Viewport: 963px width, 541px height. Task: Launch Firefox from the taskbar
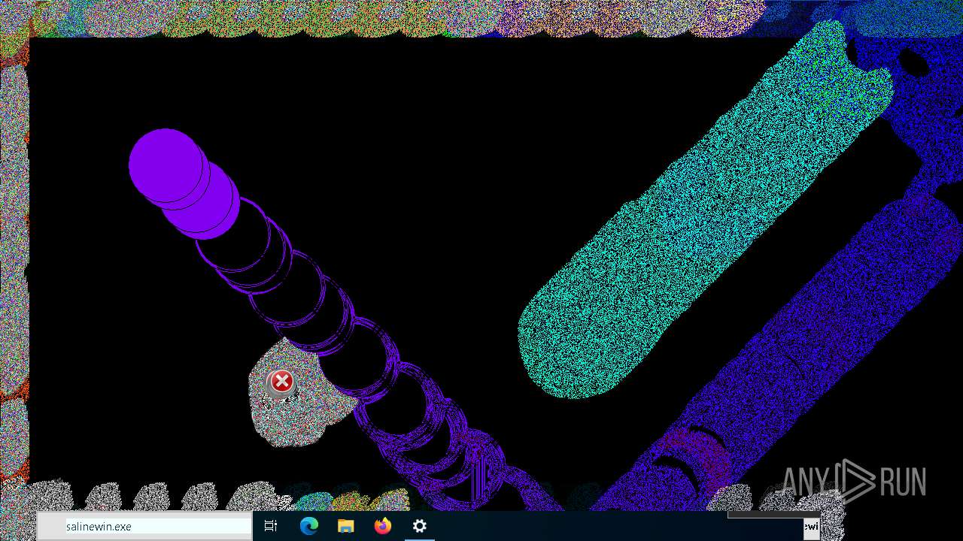[382, 526]
